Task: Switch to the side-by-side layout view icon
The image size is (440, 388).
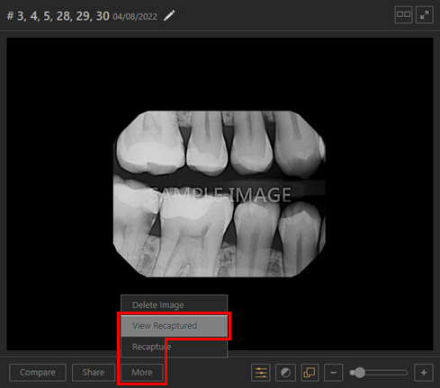Action: (x=403, y=14)
